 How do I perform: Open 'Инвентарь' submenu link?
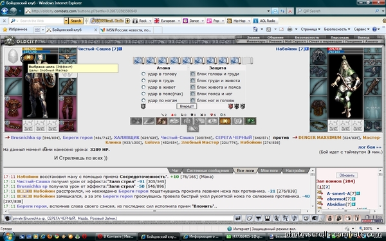256,42
